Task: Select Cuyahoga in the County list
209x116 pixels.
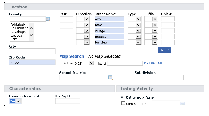Action: pyautogui.click(x=18, y=32)
